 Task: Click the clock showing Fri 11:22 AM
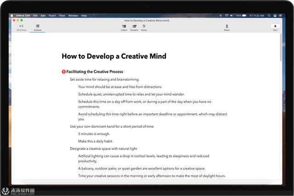257,16
